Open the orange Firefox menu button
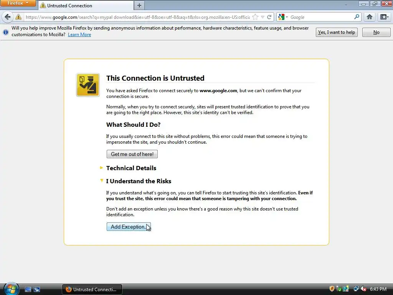This screenshot has width=393, height=295. pos(18,3)
